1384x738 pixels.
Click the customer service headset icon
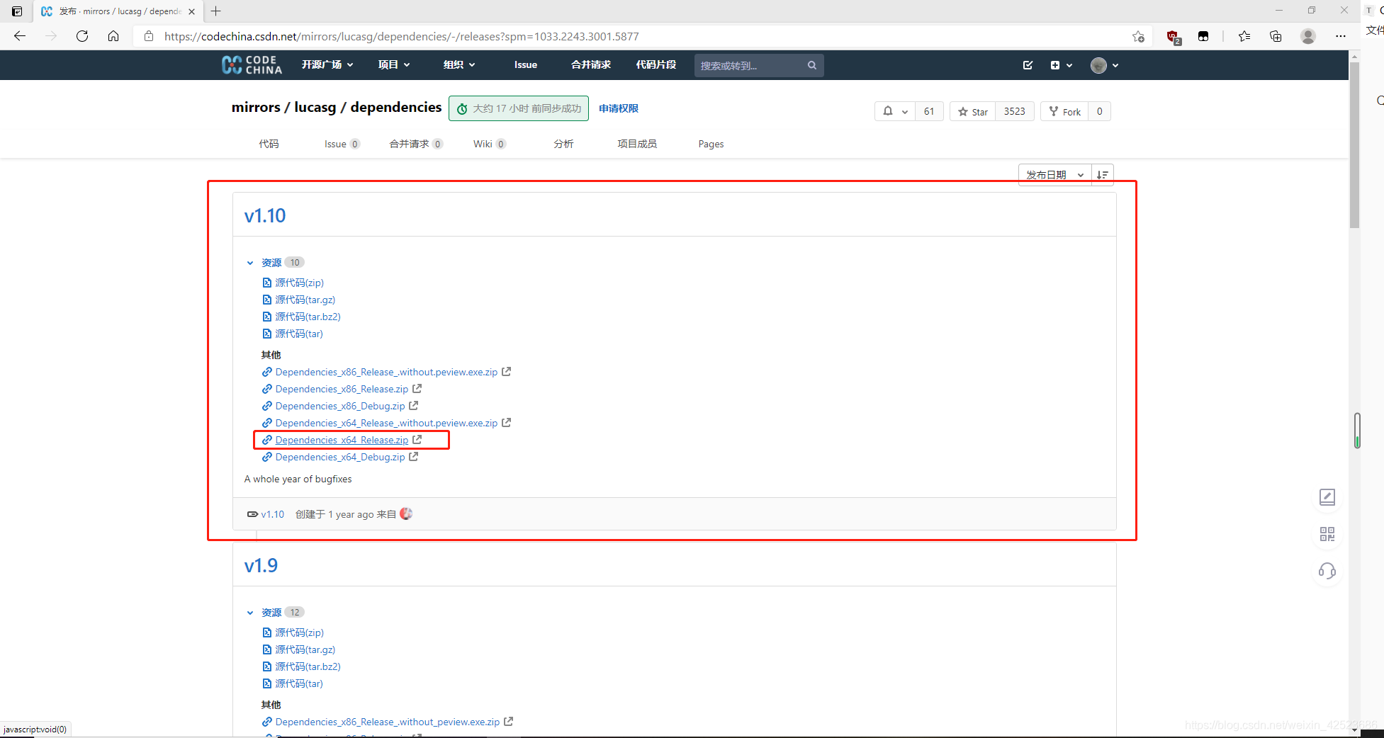[1327, 571]
